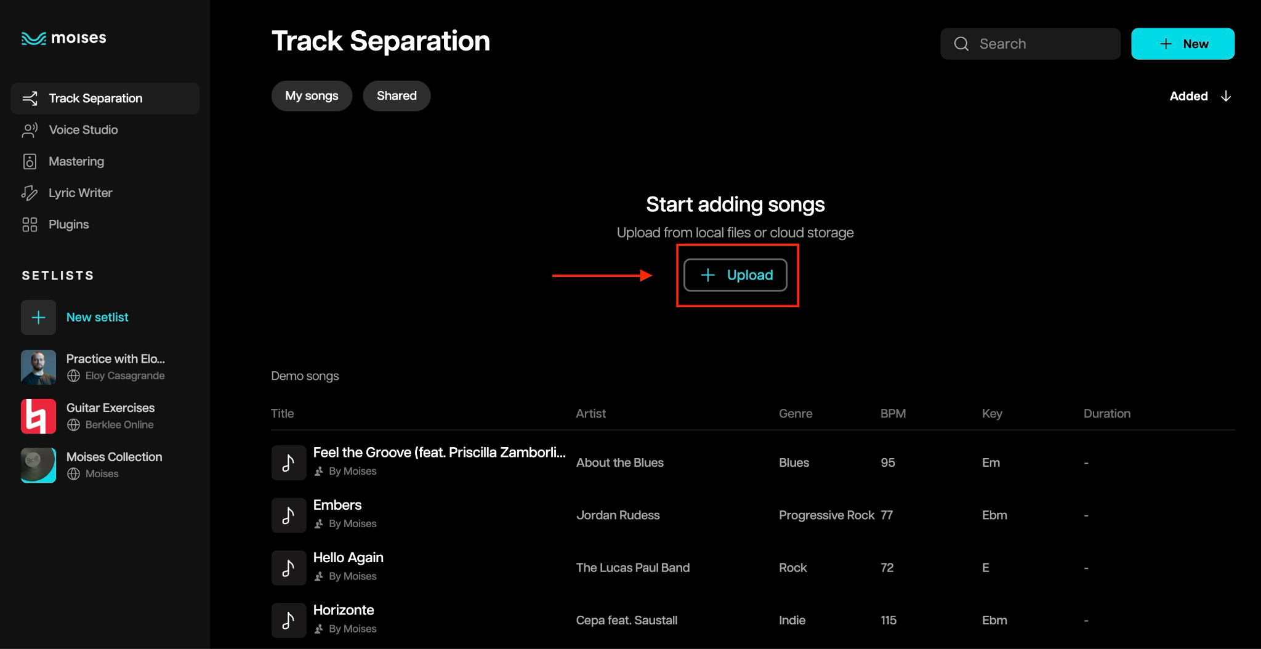
Task: Toggle sort direction arrow next to Added
Action: click(x=1226, y=96)
